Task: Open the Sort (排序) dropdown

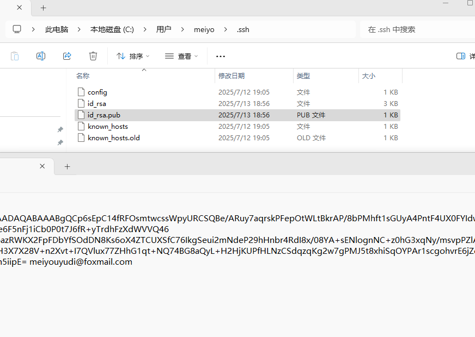Action: pos(133,56)
